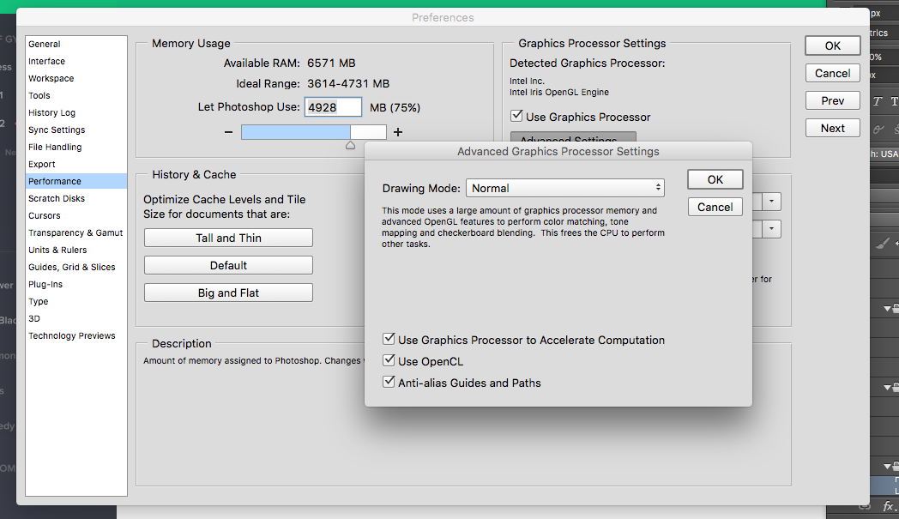This screenshot has height=519, width=899.
Task: Uncheck the Use Graphics Processor option
Action: click(518, 118)
